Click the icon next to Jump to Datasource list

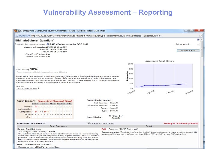click(39, 88)
